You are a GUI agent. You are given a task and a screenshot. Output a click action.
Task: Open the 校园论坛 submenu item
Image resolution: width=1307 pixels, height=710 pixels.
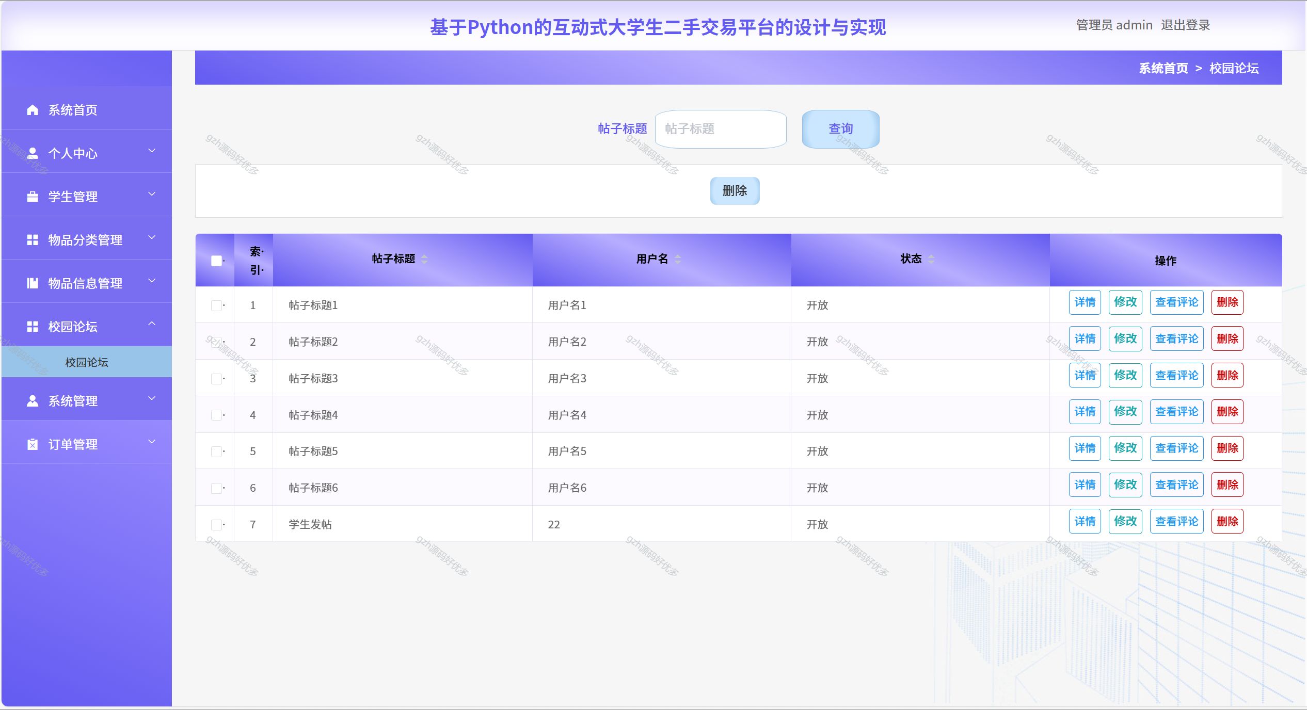87,362
